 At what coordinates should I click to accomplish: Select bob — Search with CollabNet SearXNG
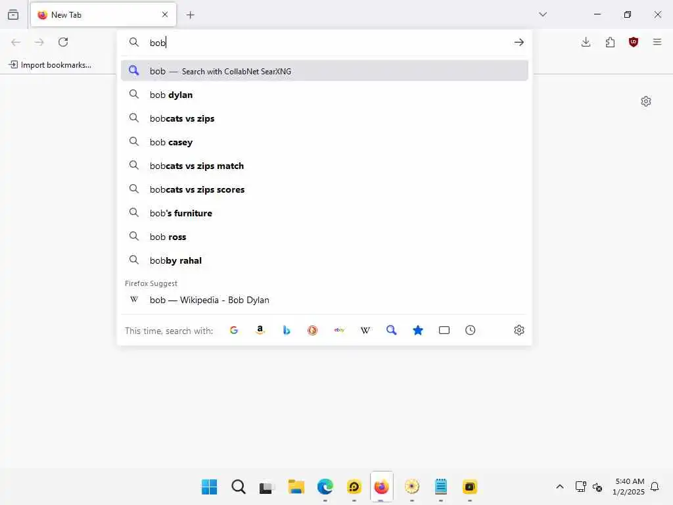(325, 71)
